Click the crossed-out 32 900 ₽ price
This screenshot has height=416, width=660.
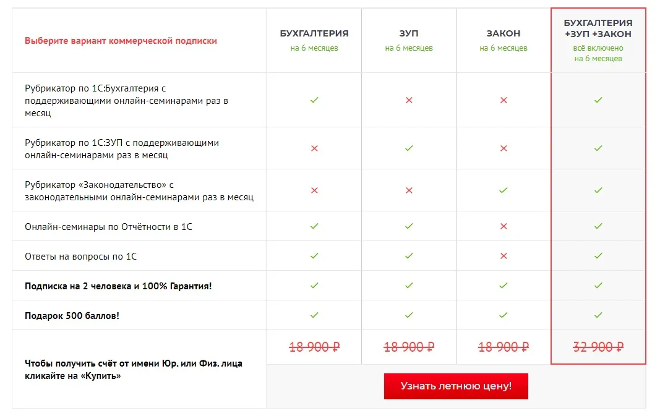598,347
